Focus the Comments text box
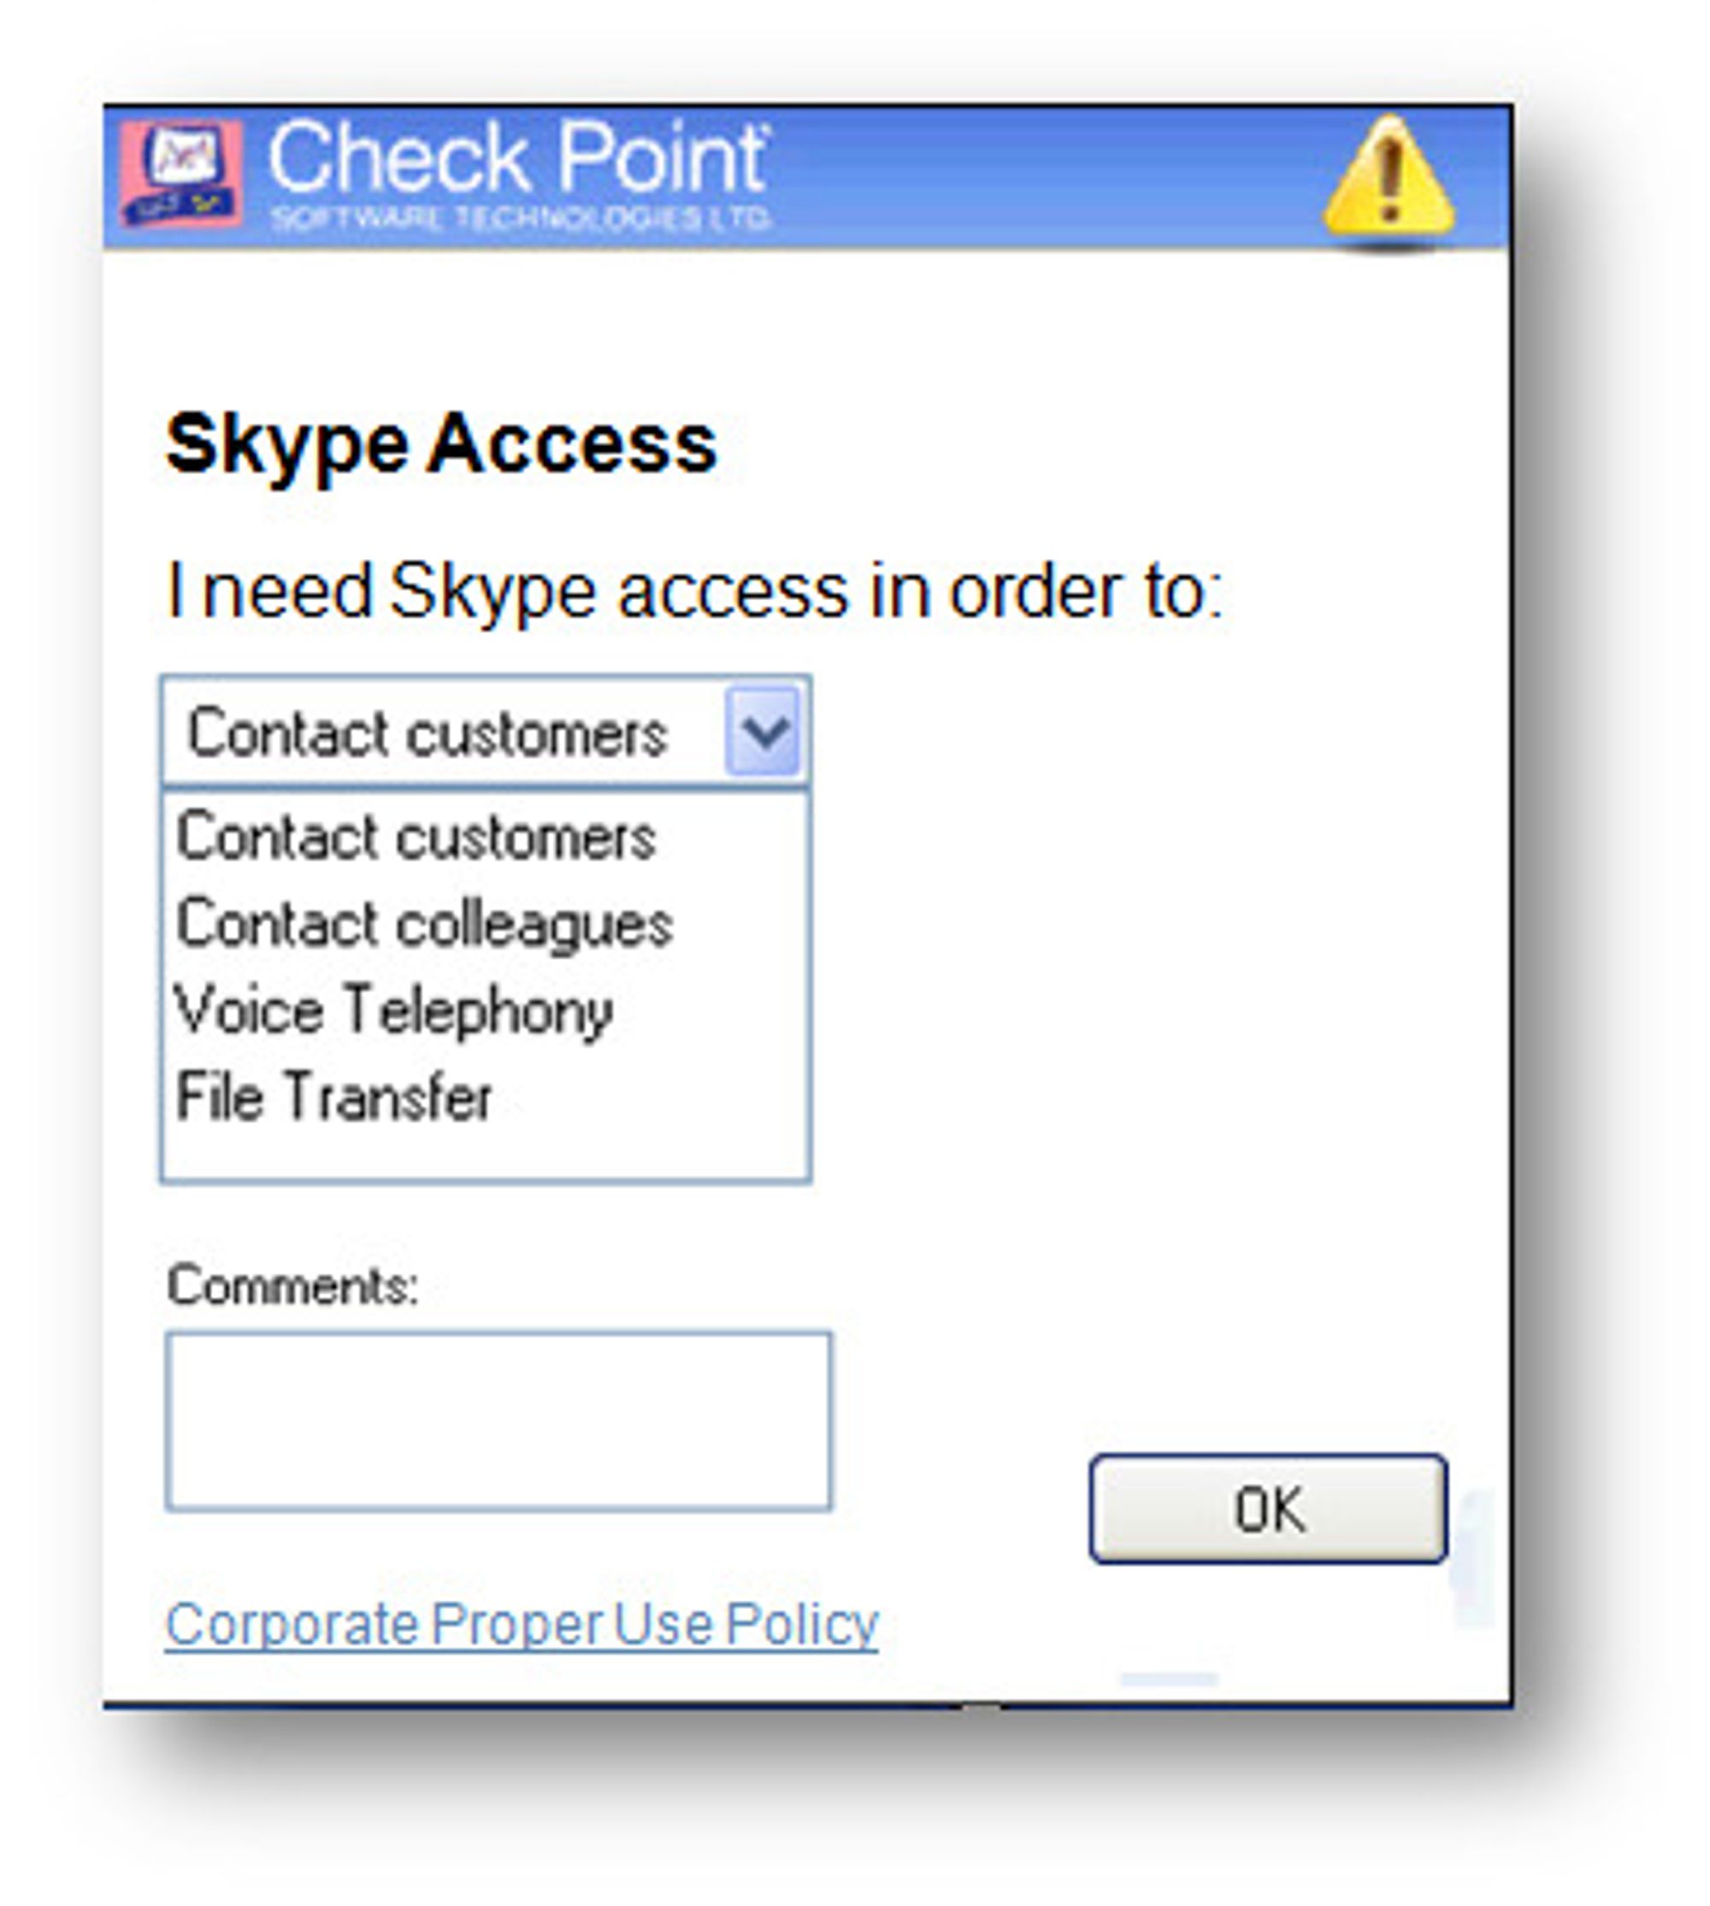 tap(498, 1421)
